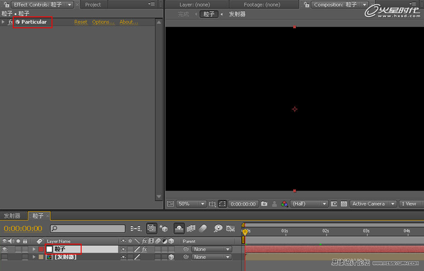The height and width of the screenshot is (271, 424).
Task: Click panel lock icon on Effect Controls
Action: coord(6,5)
